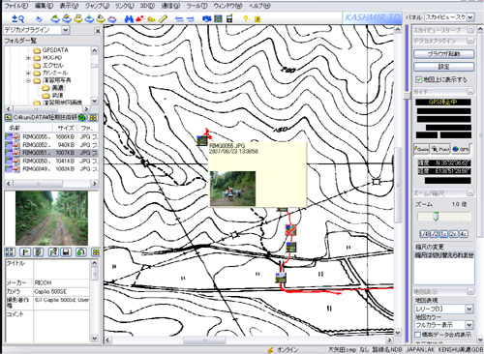Collapse the ガイド panel section
The height and width of the screenshot is (354, 484).
point(470,92)
